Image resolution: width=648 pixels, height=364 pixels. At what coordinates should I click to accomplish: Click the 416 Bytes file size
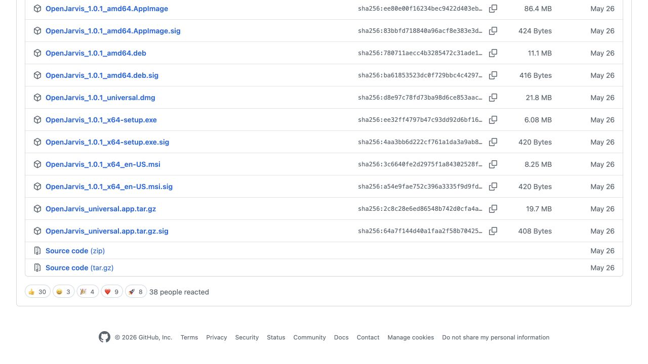coord(536,75)
